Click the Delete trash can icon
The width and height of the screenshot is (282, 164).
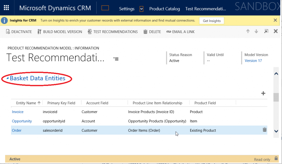tap(145, 32)
